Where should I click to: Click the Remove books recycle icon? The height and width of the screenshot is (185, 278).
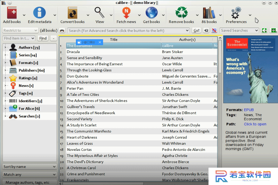181,13
